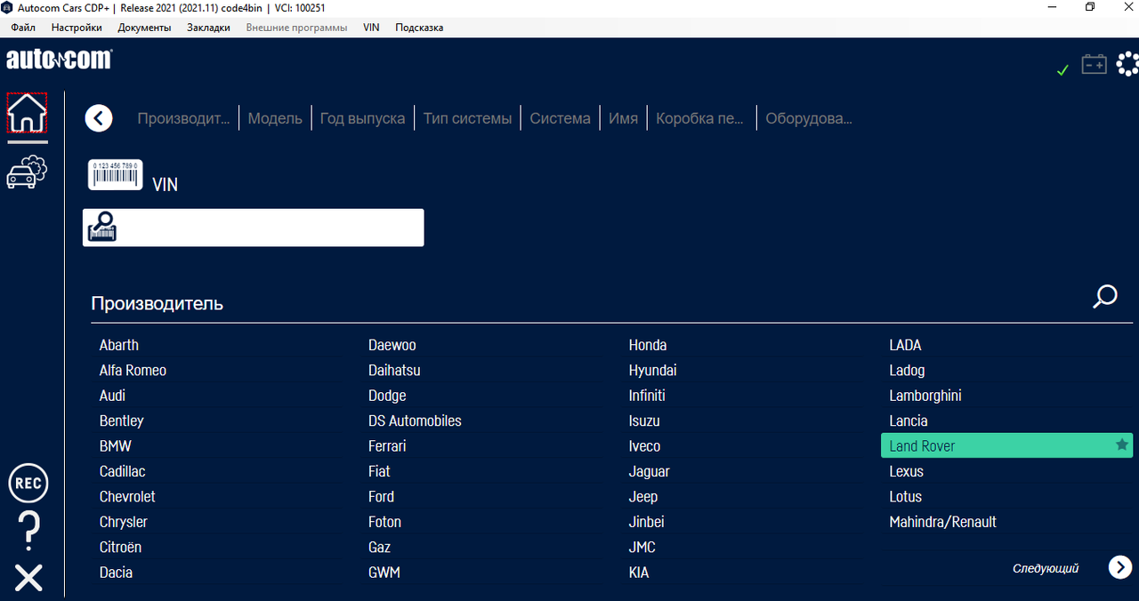
Task: Select manufacturer Dacia
Action: [116, 573]
